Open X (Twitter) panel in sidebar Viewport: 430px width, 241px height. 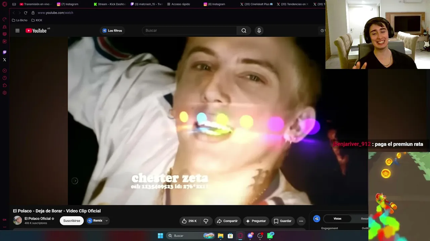5,60
